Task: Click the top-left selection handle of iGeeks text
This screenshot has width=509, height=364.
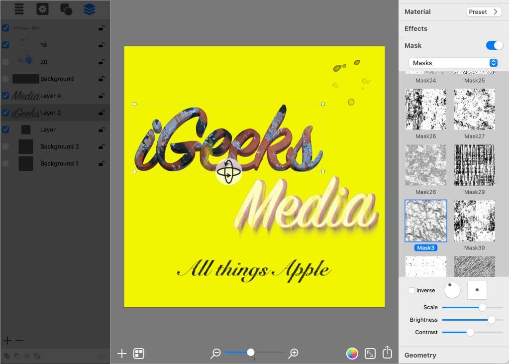Action: (135, 105)
